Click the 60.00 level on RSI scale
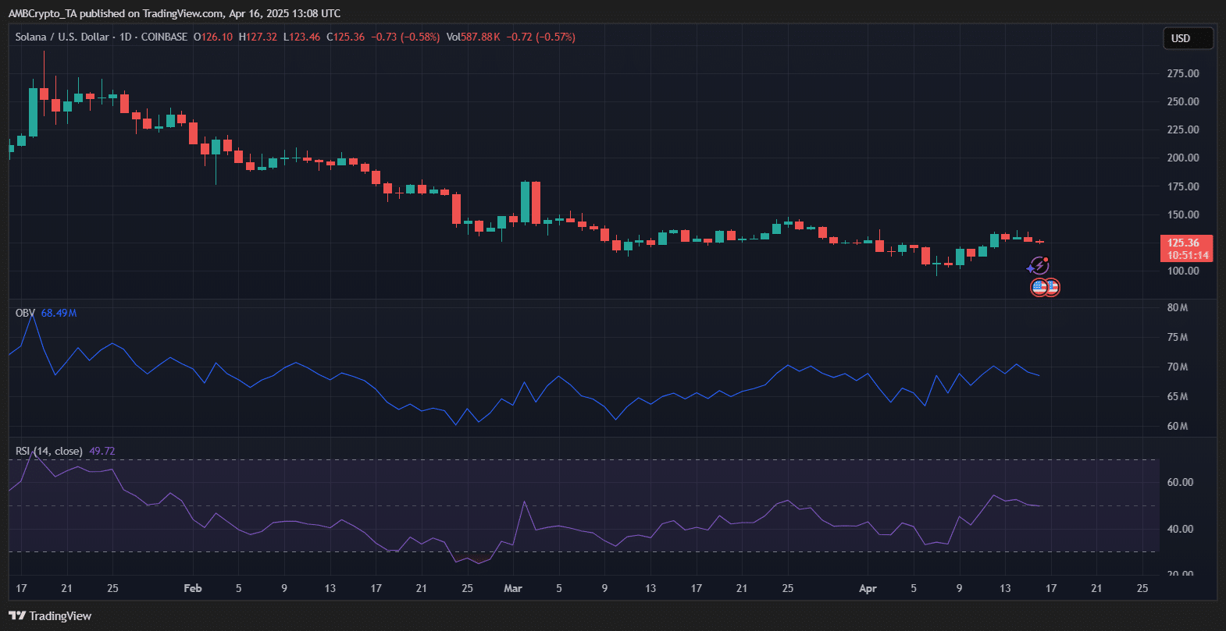This screenshot has height=631, width=1226. [1179, 482]
